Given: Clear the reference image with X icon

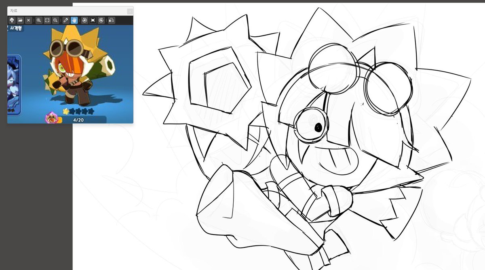Looking at the screenshot, I should [x=28, y=20].
